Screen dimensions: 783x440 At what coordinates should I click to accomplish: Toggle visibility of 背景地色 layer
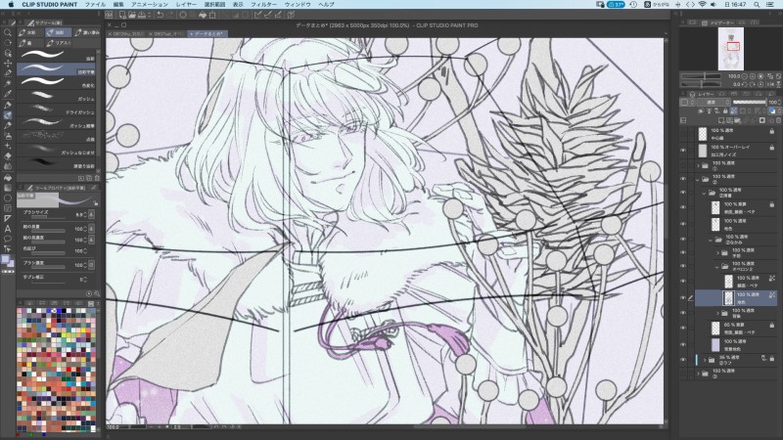pyautogui.click(x=683, y=344)
